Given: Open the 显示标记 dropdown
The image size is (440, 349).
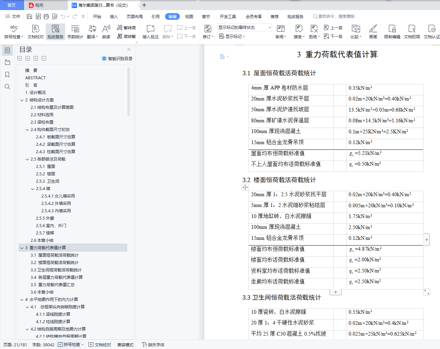Looking at the screenshot, I should (232, 36).
